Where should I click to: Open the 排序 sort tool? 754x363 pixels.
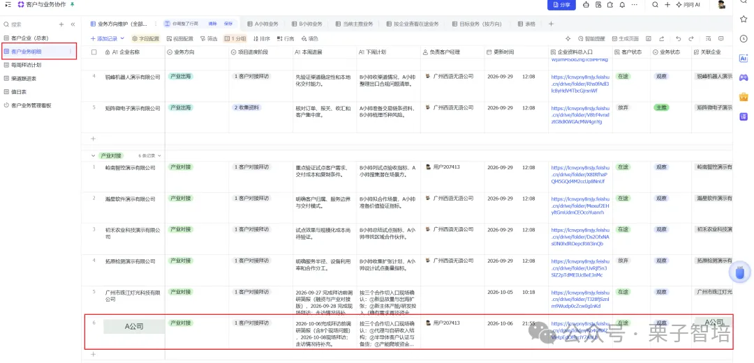262,38
